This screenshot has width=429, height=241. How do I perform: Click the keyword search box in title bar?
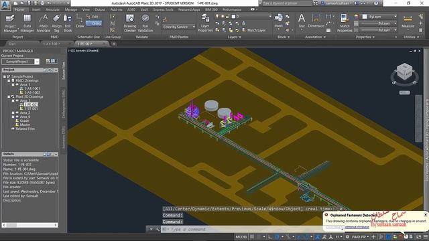point(288,3)
